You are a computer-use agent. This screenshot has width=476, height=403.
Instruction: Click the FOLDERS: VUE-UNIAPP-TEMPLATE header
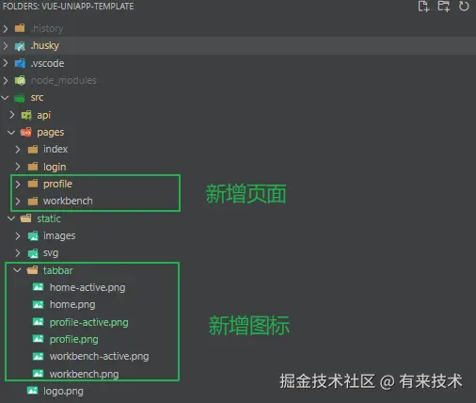68,7
